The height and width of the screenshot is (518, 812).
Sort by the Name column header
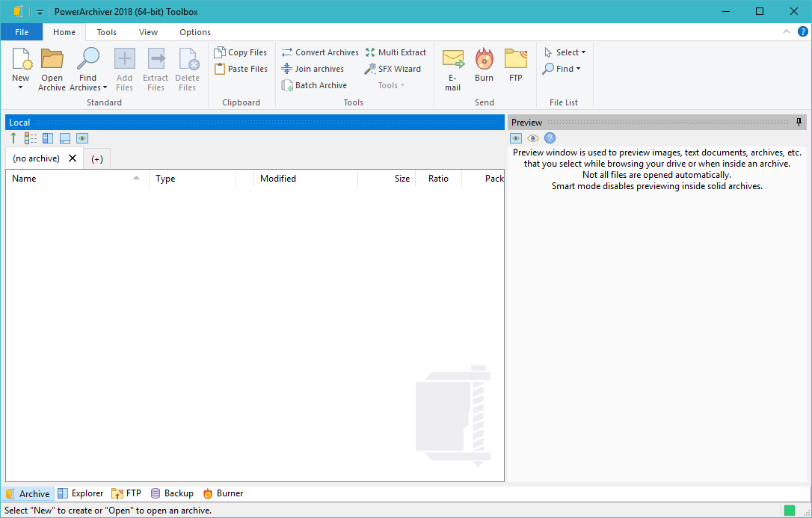point(78,179)
